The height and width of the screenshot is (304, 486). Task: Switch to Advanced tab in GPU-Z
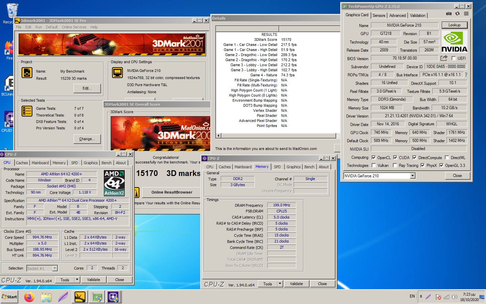click(398, 16)
